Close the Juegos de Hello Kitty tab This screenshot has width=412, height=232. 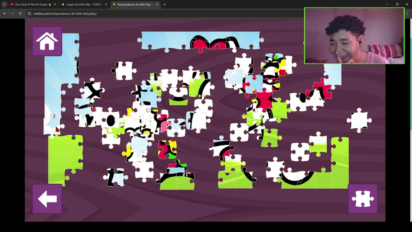pyautogui.click(x=106, y=5)
